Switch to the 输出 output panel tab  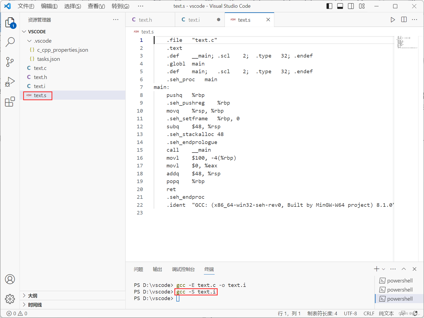(157, 269)
